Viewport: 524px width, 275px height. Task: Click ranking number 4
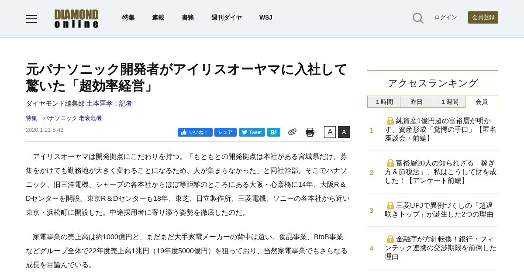[372, 248]
